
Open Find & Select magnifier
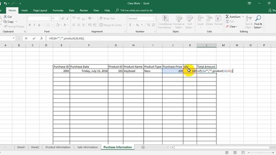(x=258, y=22)
